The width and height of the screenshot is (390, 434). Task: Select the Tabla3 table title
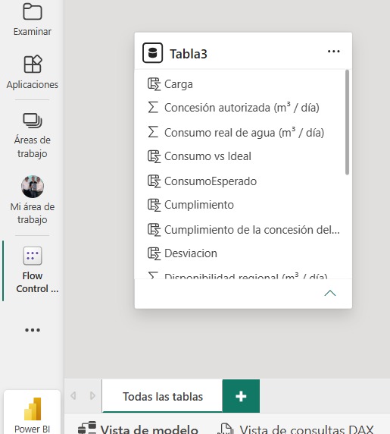[x=189, y=54]
